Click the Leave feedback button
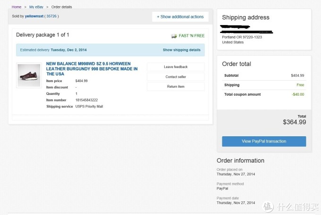 176,67
